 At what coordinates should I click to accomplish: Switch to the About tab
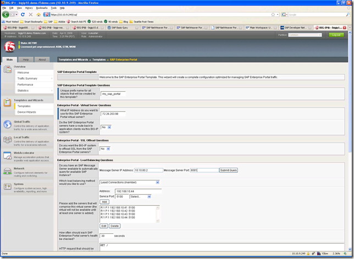pos(42,59)
